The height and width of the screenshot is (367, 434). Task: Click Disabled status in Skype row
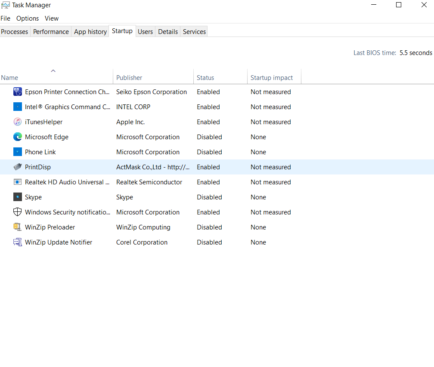[209, 197]
